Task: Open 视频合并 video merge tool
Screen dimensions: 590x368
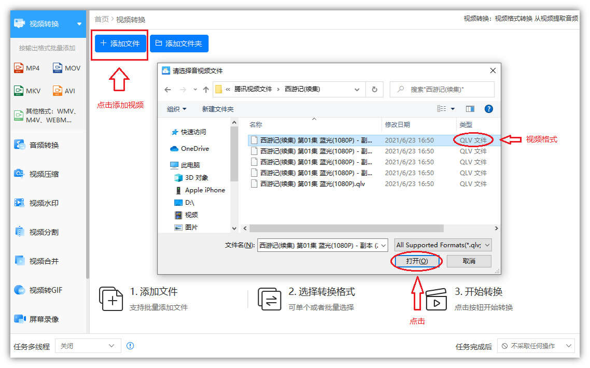Action: point(36,261)
